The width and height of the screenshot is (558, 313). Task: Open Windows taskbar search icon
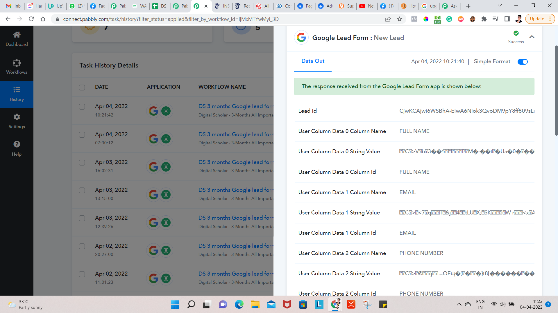click(191, 304)
